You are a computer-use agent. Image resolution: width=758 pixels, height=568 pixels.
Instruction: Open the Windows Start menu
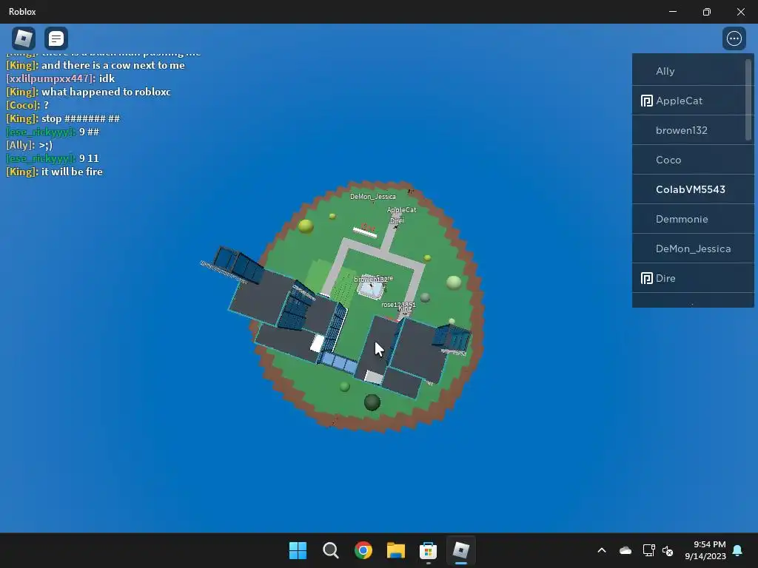click(x=298, y=550)
